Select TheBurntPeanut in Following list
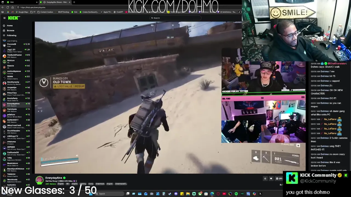This screenshot has height=197, width=351. (16, 56)
